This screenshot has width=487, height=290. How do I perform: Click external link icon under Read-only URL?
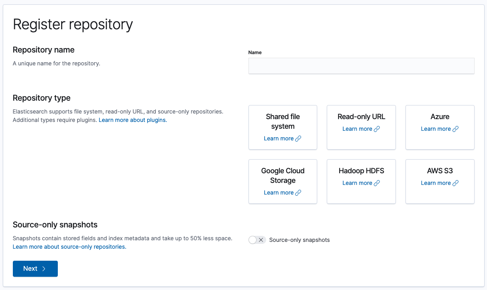[377, 129]
